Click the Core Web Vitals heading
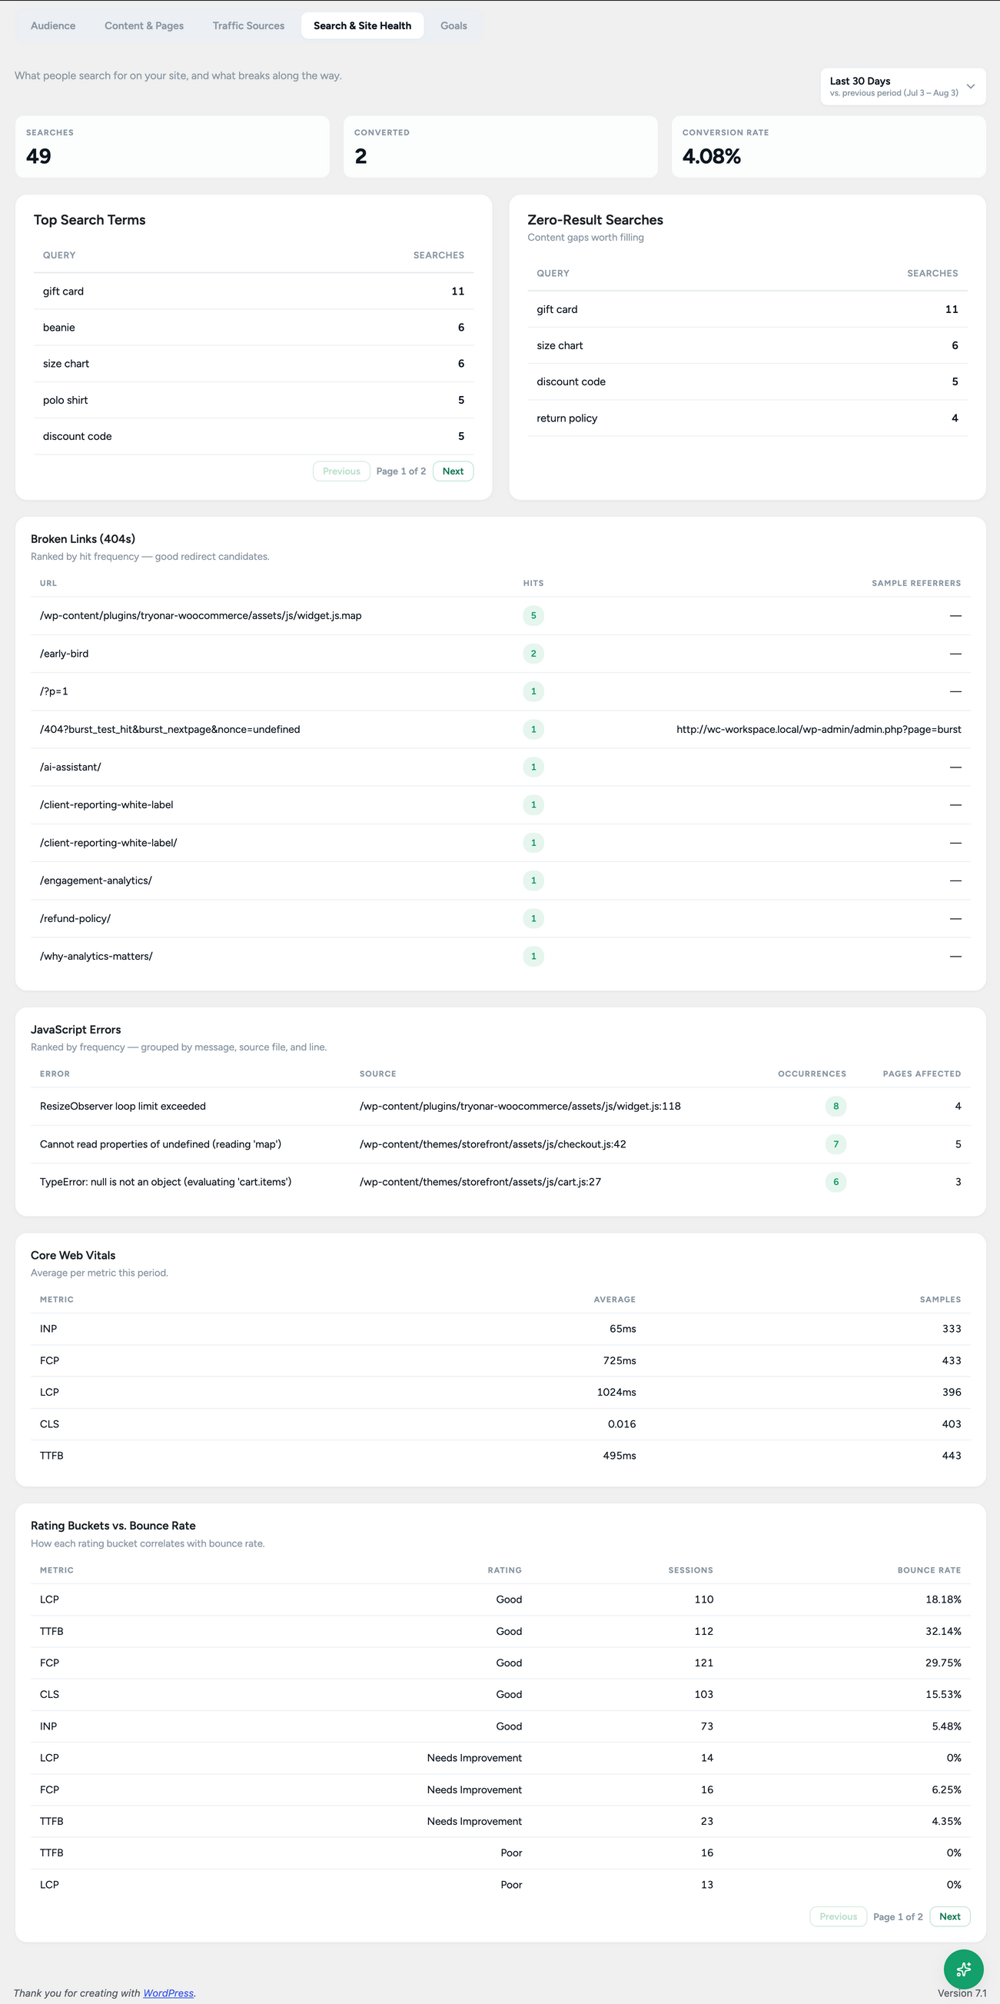This screenshot has height=2004, width=1000. click(x=73, y=1256)
